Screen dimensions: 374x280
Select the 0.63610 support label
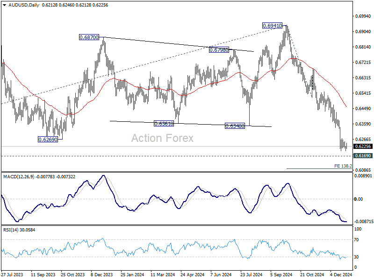[164, 123]
